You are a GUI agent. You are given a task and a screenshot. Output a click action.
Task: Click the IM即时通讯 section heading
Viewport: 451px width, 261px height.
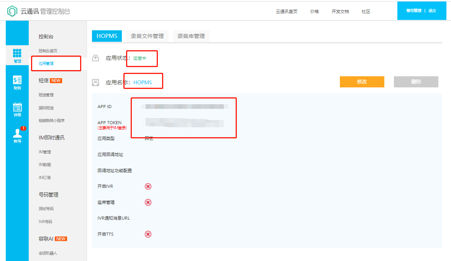52,138
